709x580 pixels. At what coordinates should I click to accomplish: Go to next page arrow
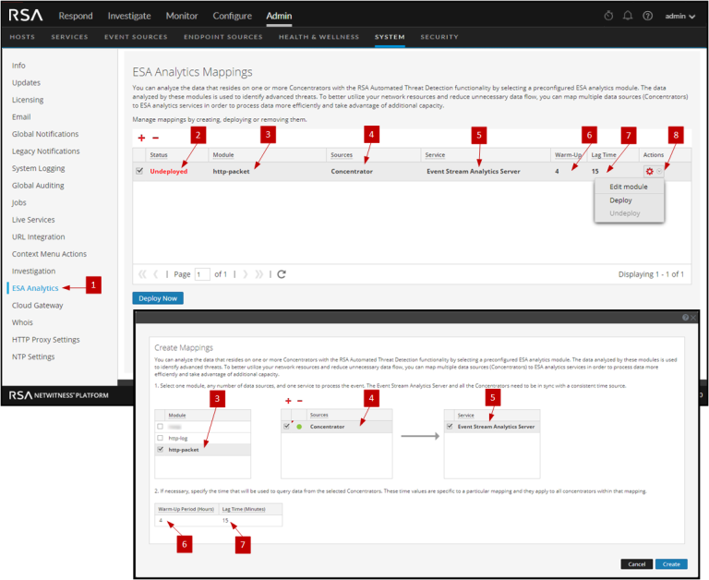point(246,274)
